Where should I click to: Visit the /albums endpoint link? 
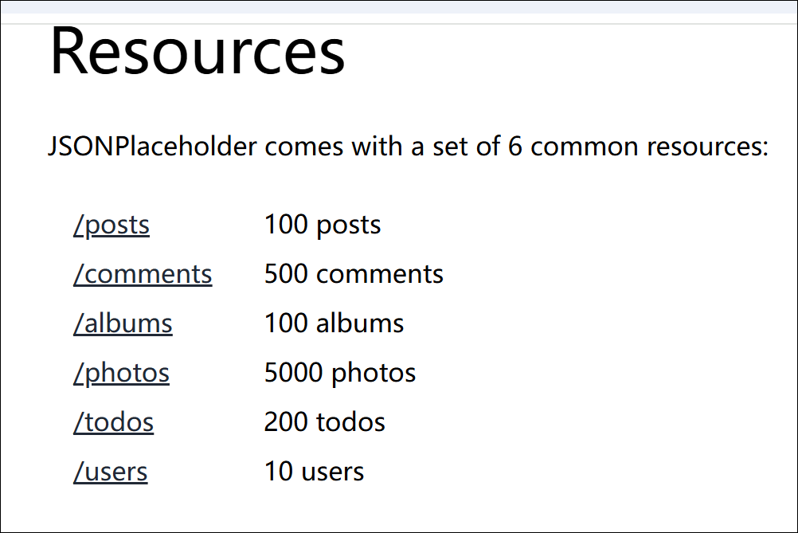coord(123,323)
